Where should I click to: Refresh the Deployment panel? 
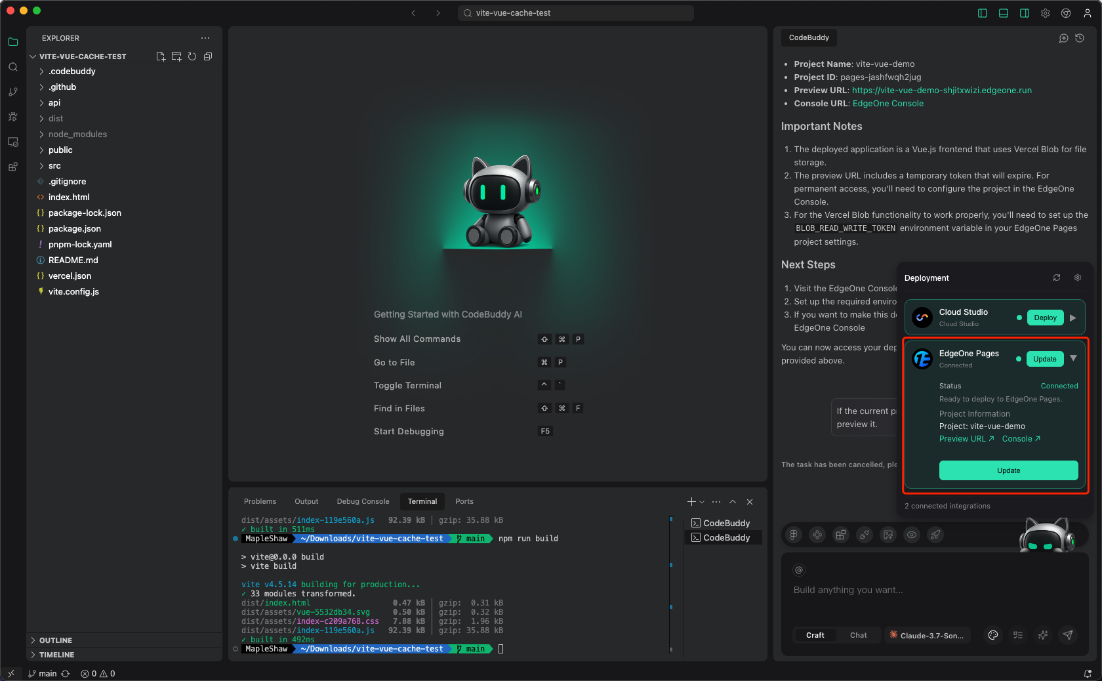coord(1057,278)
